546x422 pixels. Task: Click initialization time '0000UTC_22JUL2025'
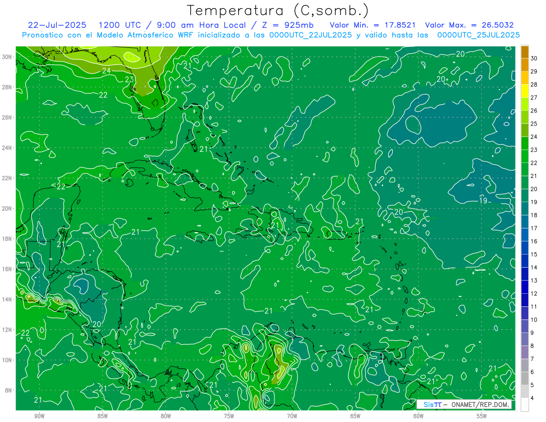pyautogui.click(x=310, y=35)
